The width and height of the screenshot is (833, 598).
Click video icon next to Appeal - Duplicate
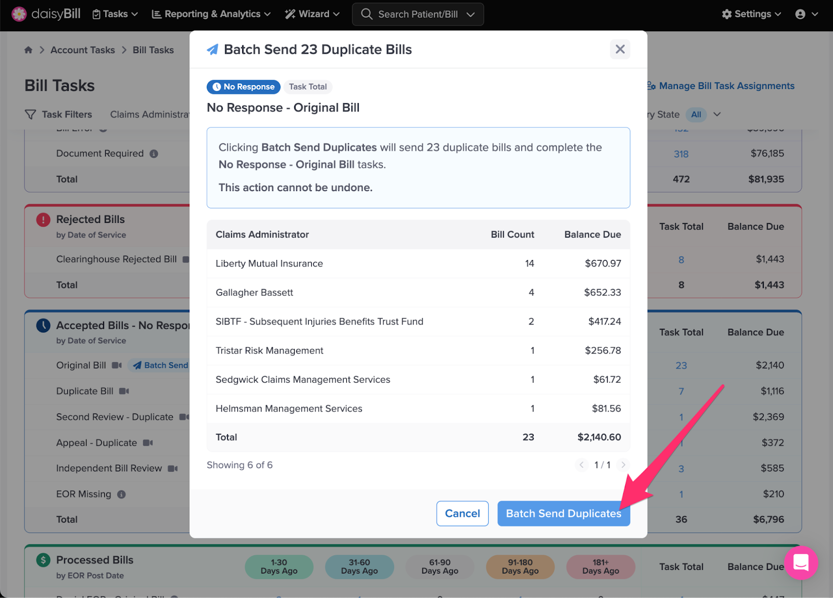tap(148, 443)
